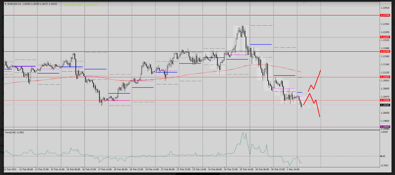The height and width of the screenshot is (175, 395).
Task: Click the 1.22107 resistance price tag
Action: pyautogui.click(x=385, y=37)
